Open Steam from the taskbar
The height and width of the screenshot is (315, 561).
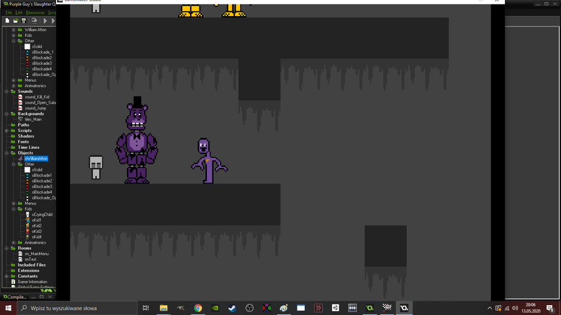[x=233, y=308]
